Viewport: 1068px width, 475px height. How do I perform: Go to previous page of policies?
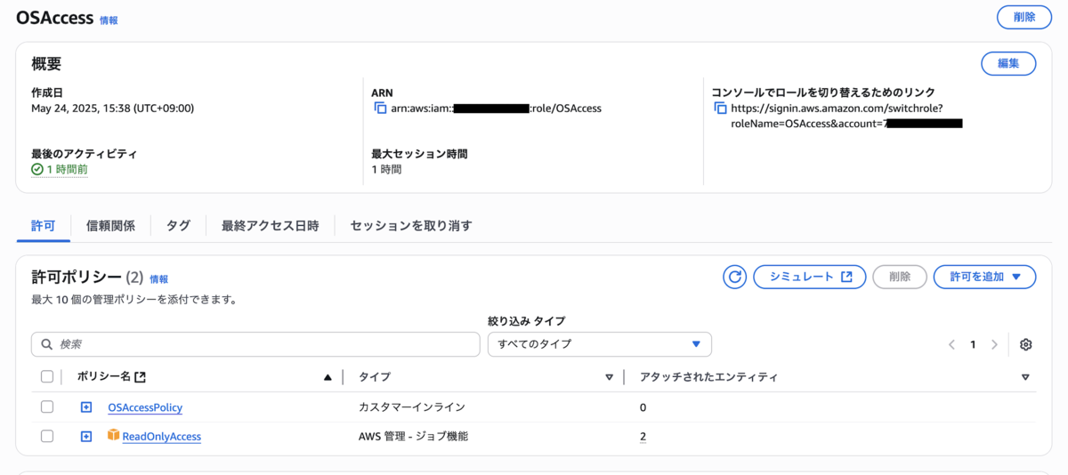(x=951, y=344)
